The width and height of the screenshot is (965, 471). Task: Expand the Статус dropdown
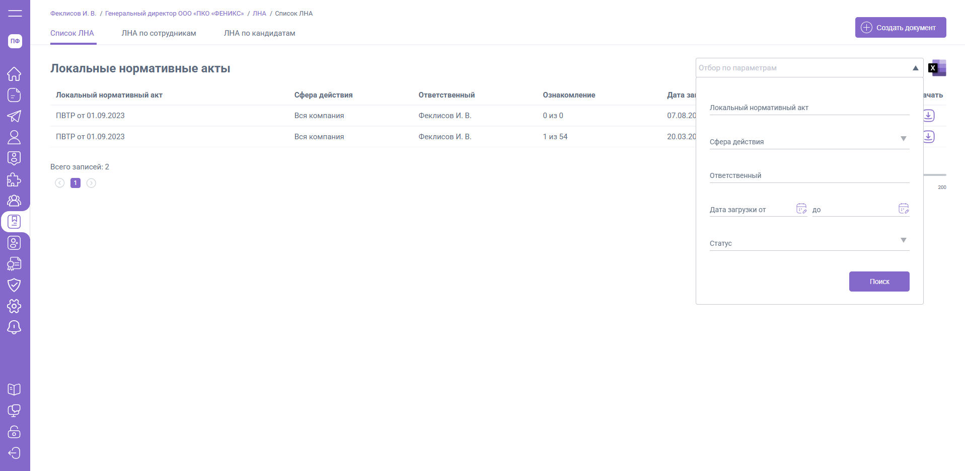(x=904, y=240)
